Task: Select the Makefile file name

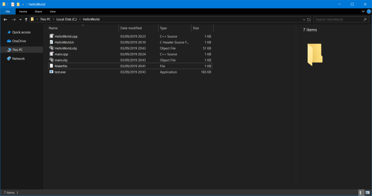Action: click(61, 66)
